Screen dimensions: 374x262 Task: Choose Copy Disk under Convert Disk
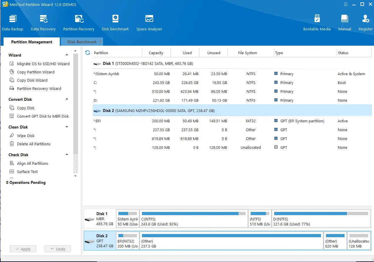click(22, 108)
